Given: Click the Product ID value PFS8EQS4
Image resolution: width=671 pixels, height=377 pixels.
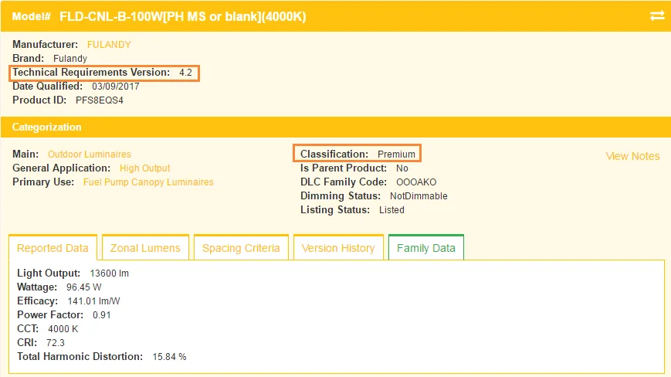Looking at the screenshot, I should pyautogui.click(x=100, y=100).
